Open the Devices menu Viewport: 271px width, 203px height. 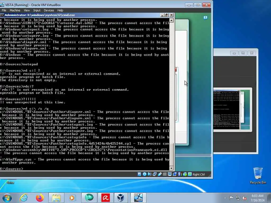[x=49, y=10]
